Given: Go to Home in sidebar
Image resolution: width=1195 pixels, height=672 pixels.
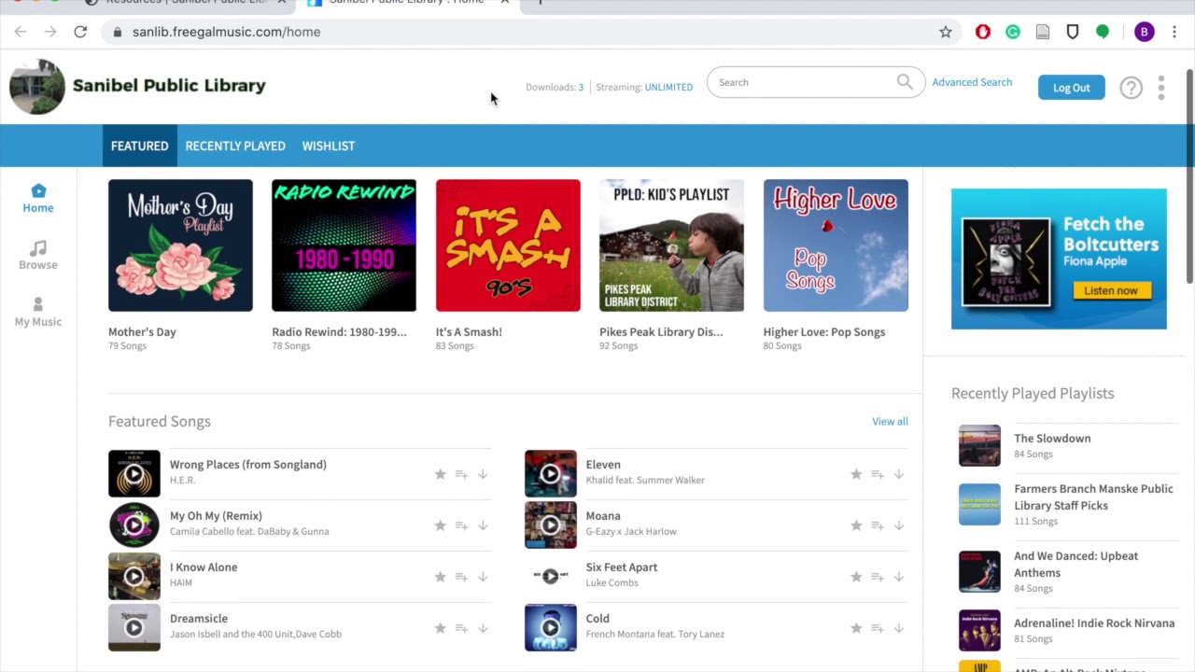Looking at the screenshot, I should pyautogui.click(x=38, y=198).
